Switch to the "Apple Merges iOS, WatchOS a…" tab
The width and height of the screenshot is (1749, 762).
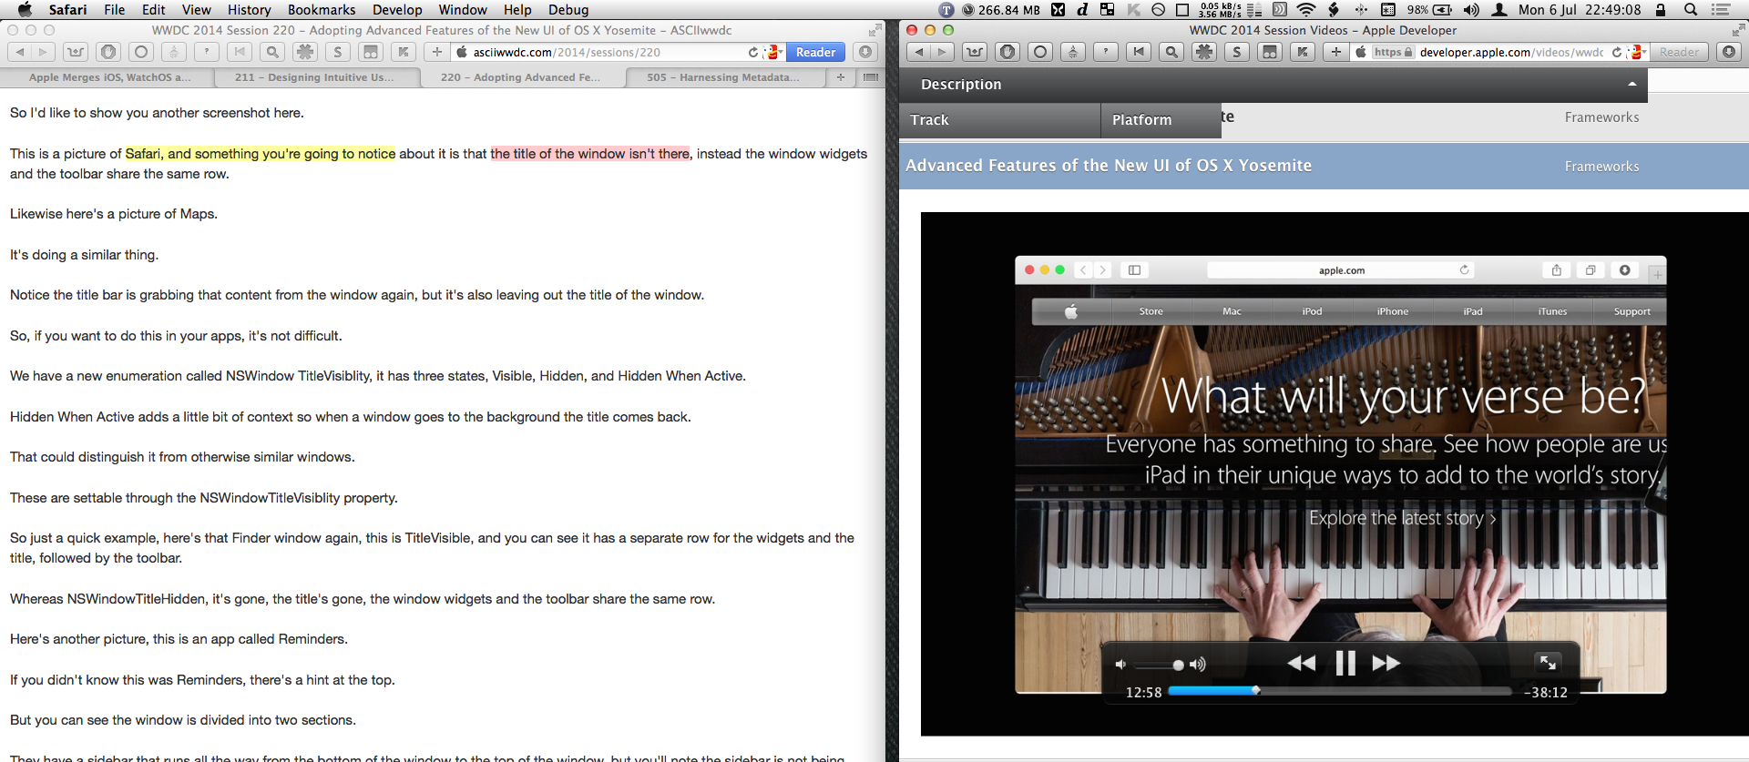[x=107, y=77]
